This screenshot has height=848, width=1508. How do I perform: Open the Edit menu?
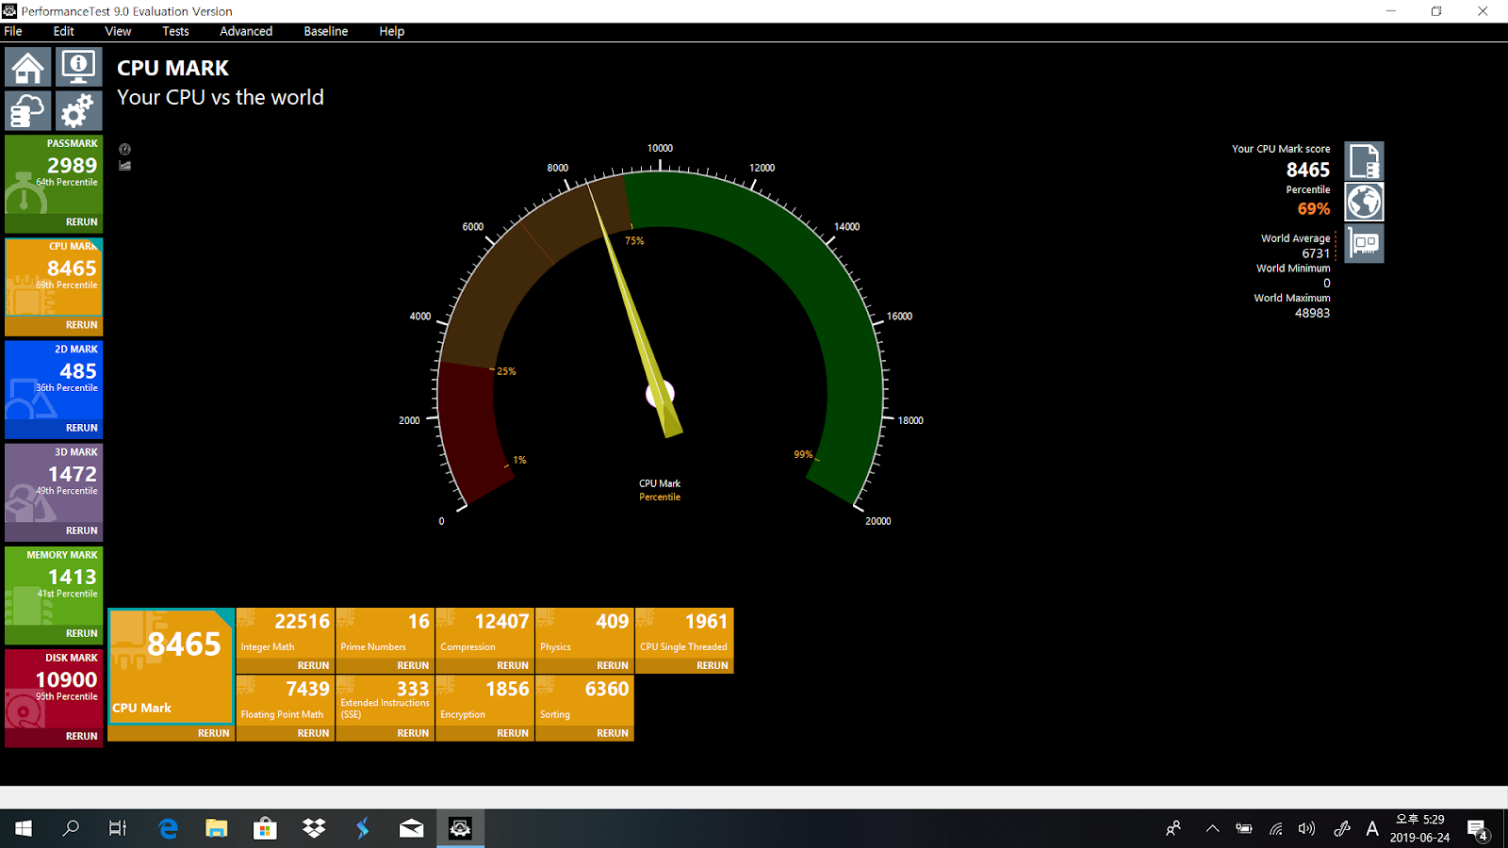point(63,31)
